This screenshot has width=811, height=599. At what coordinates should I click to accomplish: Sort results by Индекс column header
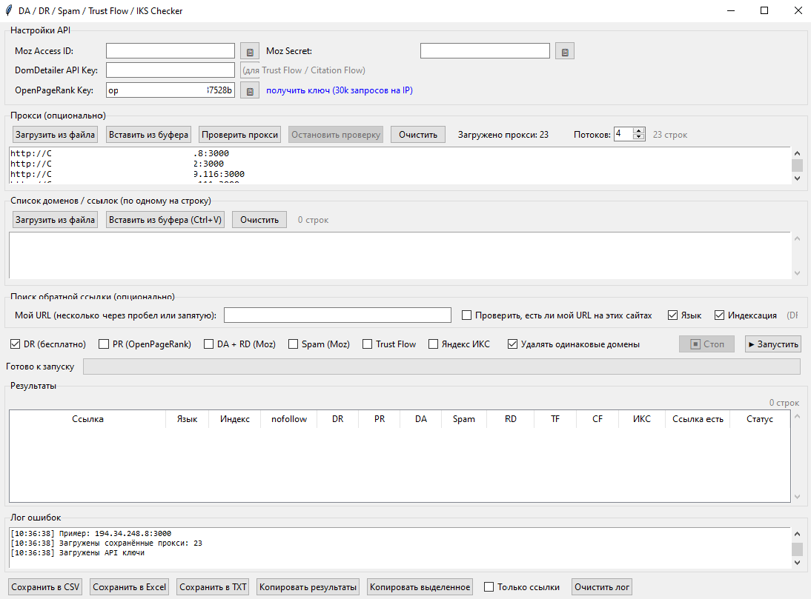234,419
